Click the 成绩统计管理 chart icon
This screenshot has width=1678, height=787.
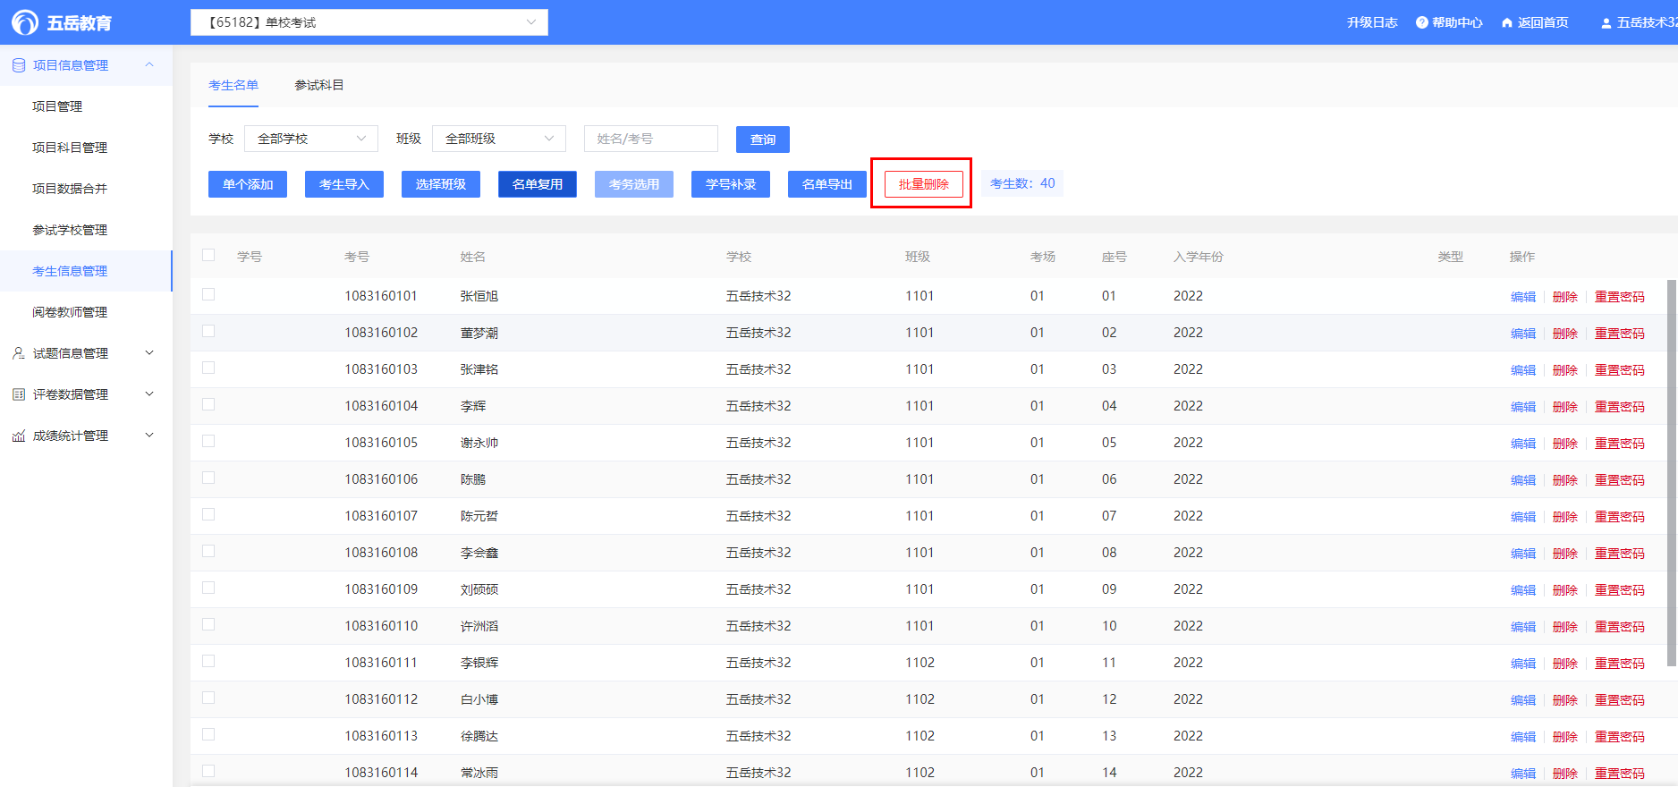tap(19, 436)
